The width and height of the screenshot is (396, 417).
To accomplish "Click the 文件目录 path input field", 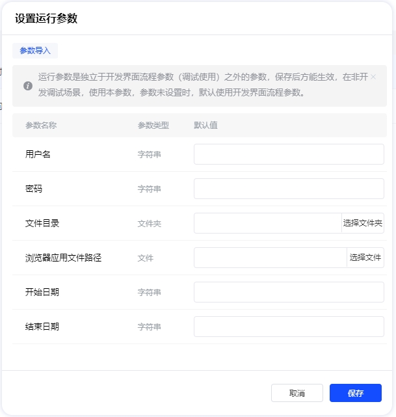I will [x=267, y=223].
